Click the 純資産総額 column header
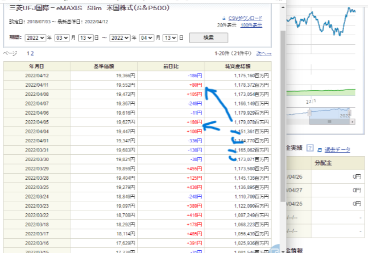 [x=238, y=66]
